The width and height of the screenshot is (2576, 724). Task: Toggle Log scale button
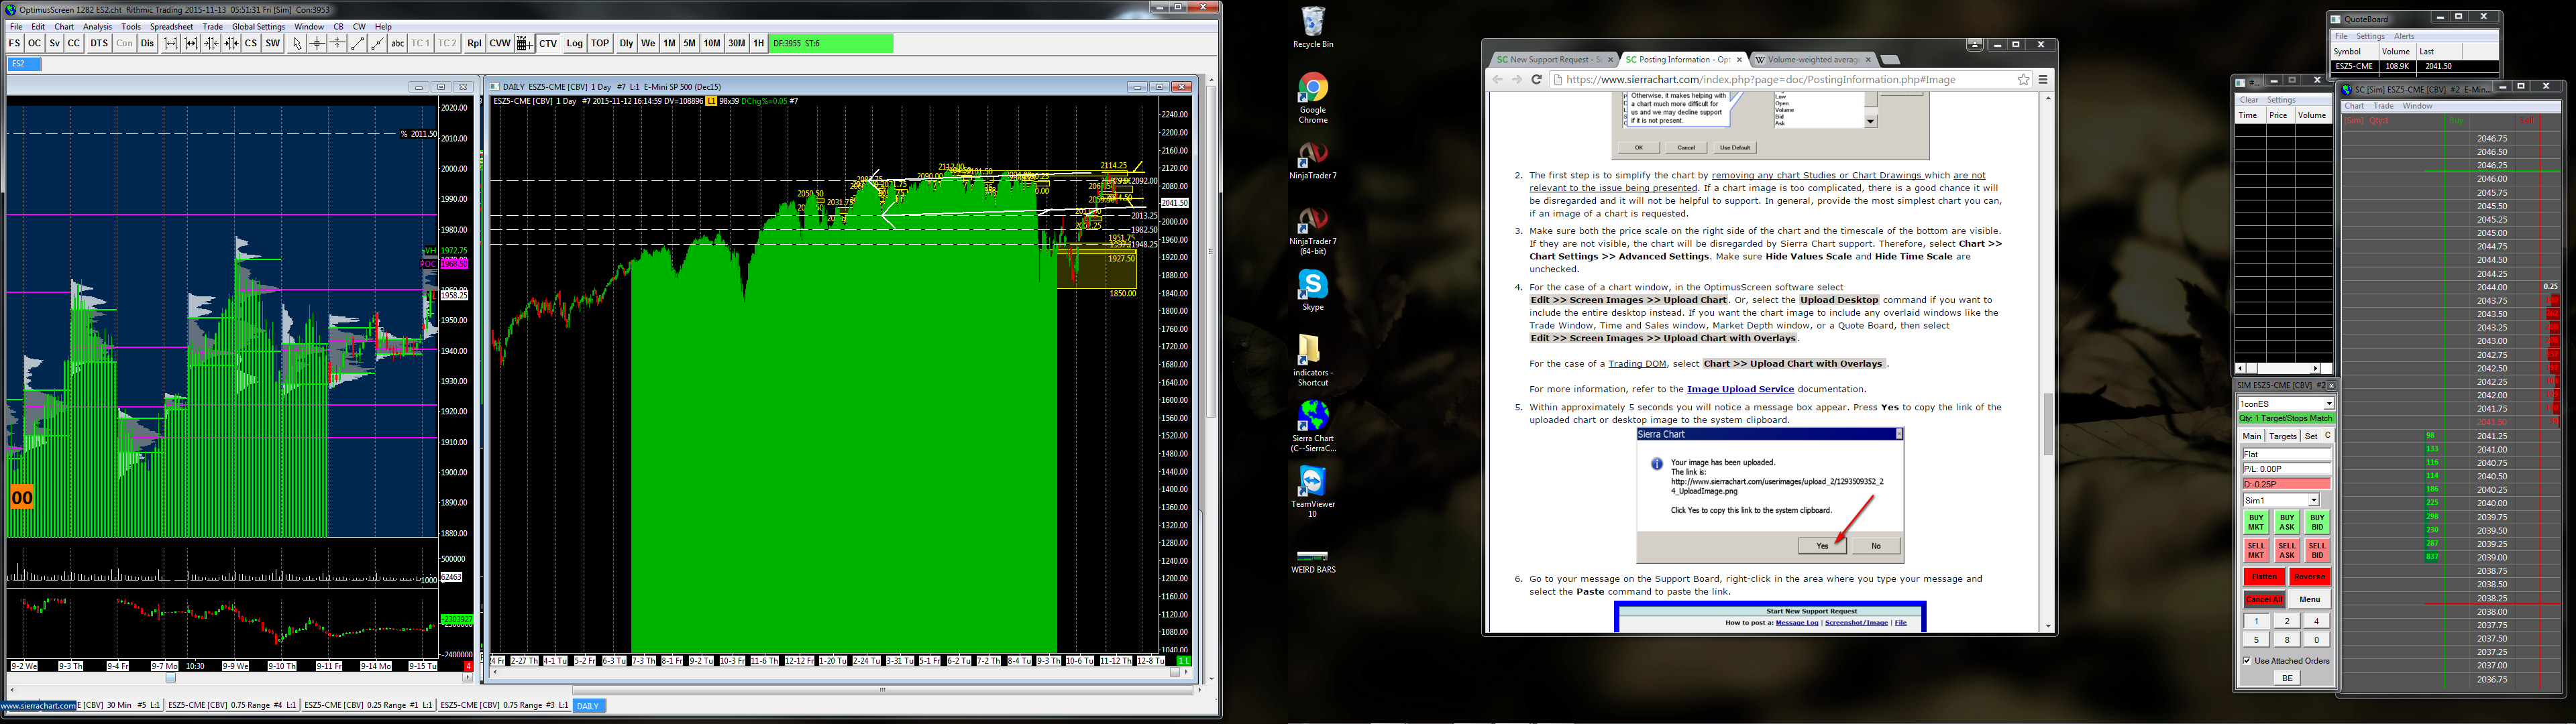click(x=574, y=43)
